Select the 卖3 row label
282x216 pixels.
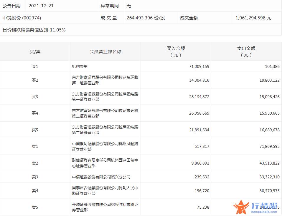coord(35,177)
